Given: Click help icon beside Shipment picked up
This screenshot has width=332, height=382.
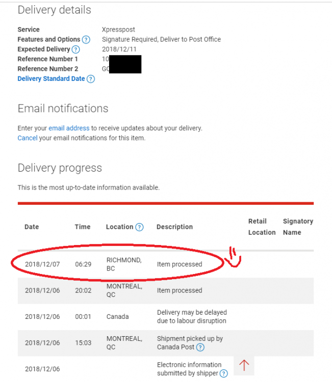Looking at the screenshot, I should click(x=200, y=348).
